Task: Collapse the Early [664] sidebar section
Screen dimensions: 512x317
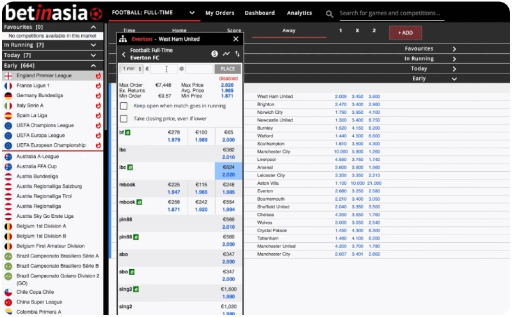Action: [93, 66]
